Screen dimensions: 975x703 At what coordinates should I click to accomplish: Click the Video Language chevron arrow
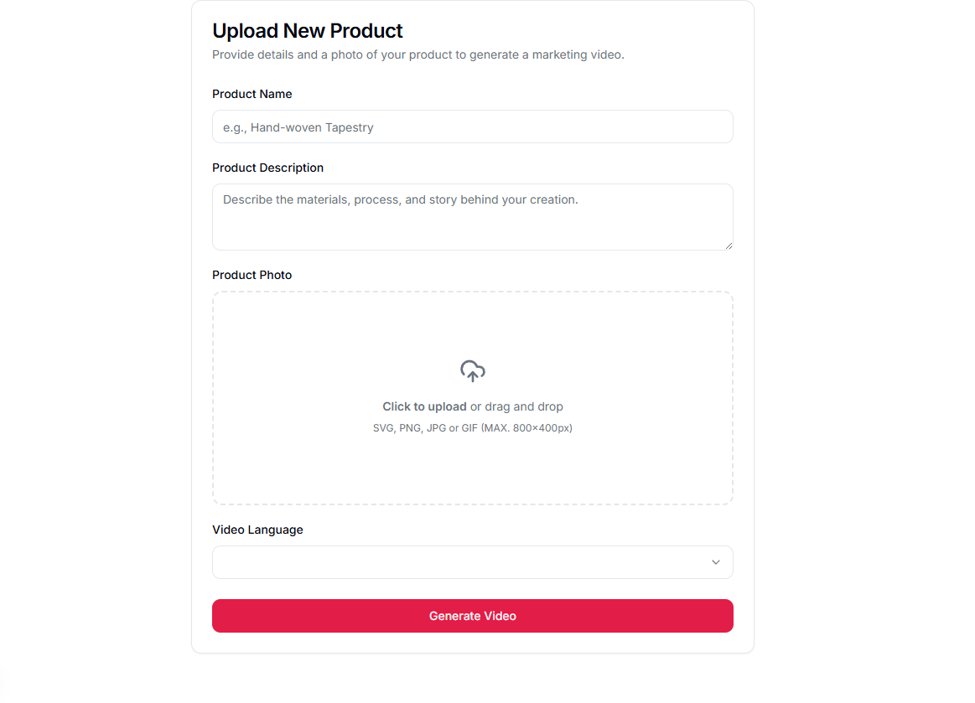point(715,562)
